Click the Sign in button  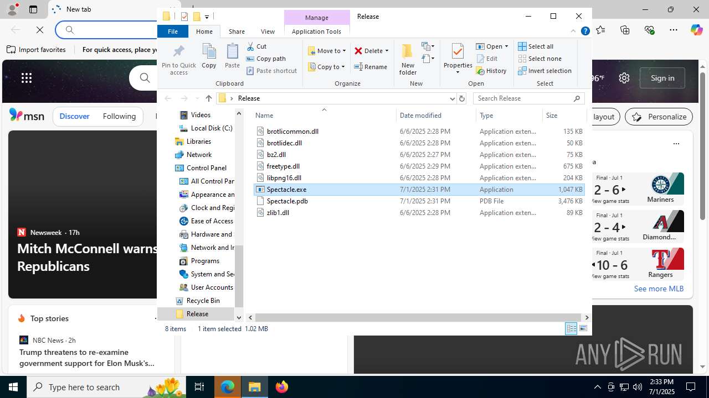tap(662, 78)
